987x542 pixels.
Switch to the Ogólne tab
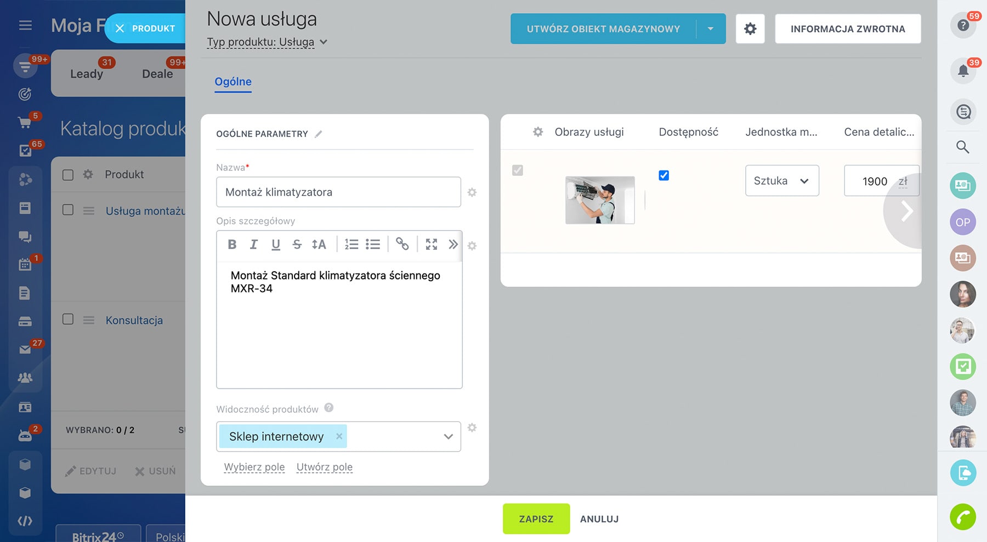tap(233, 82)
